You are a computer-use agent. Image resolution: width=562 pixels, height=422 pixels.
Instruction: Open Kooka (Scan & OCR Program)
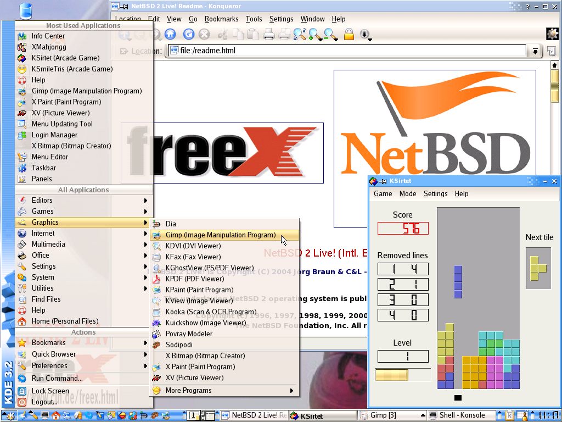(224, 312)
